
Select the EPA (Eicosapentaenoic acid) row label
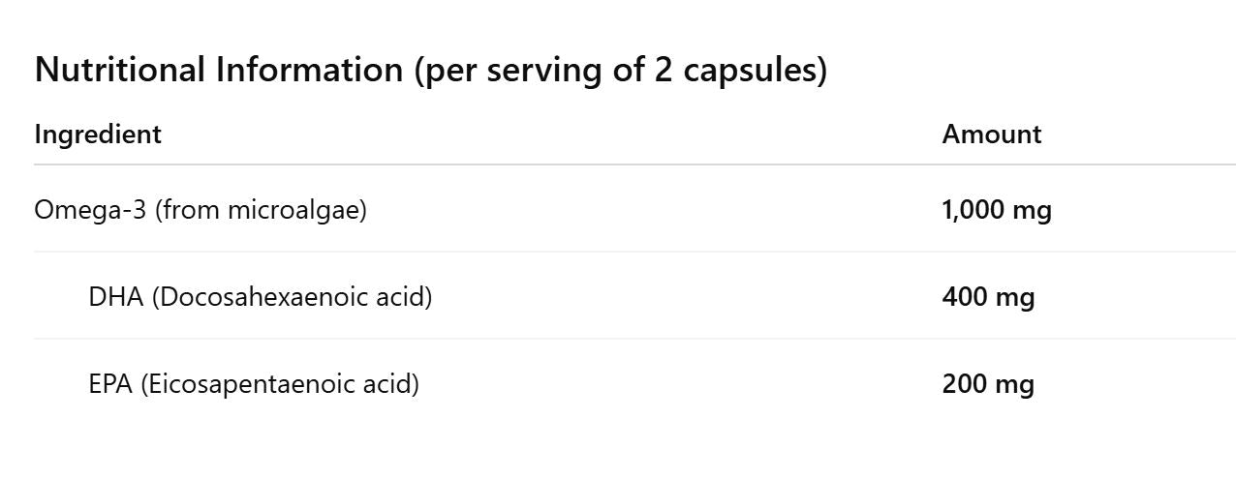pyautogui.click(x=254, y=384)
